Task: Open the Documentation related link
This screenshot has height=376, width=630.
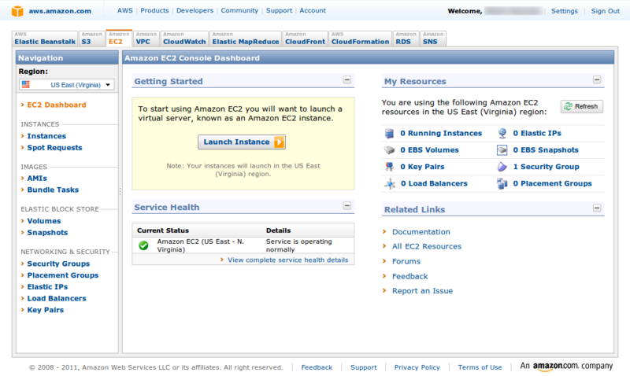Action: (x=421, y=232)
